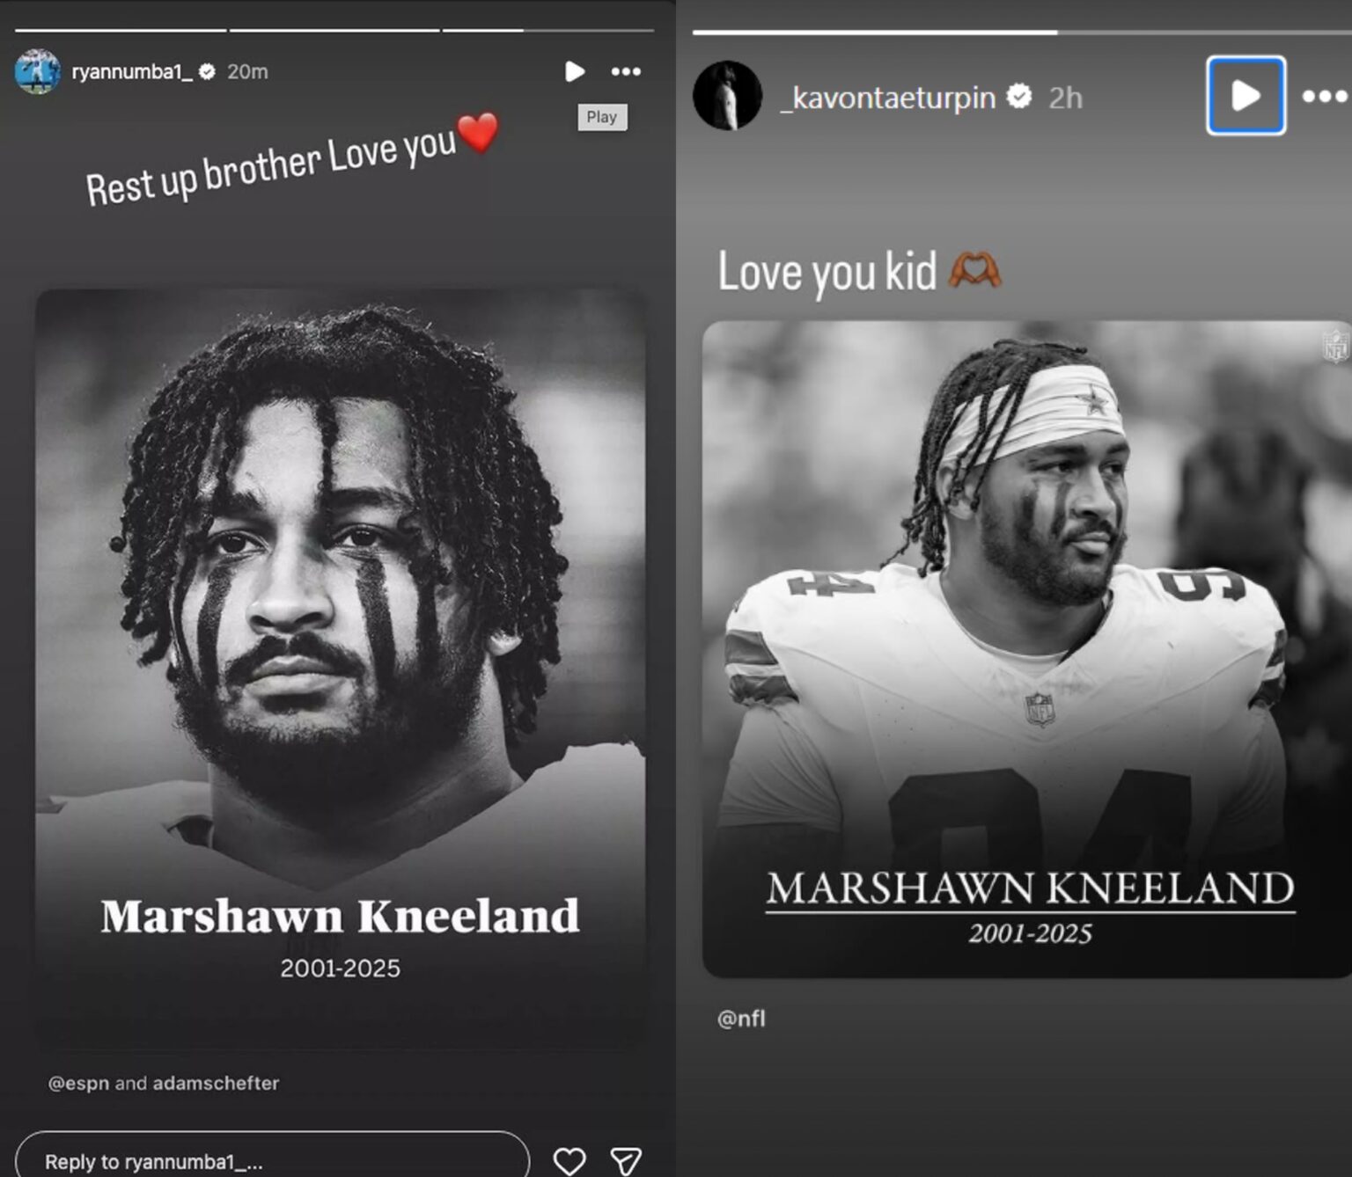This screenshot has height=1177, width=1352.
Task: Open more options on ryannumba1_ story
Action: click(626, 71)
